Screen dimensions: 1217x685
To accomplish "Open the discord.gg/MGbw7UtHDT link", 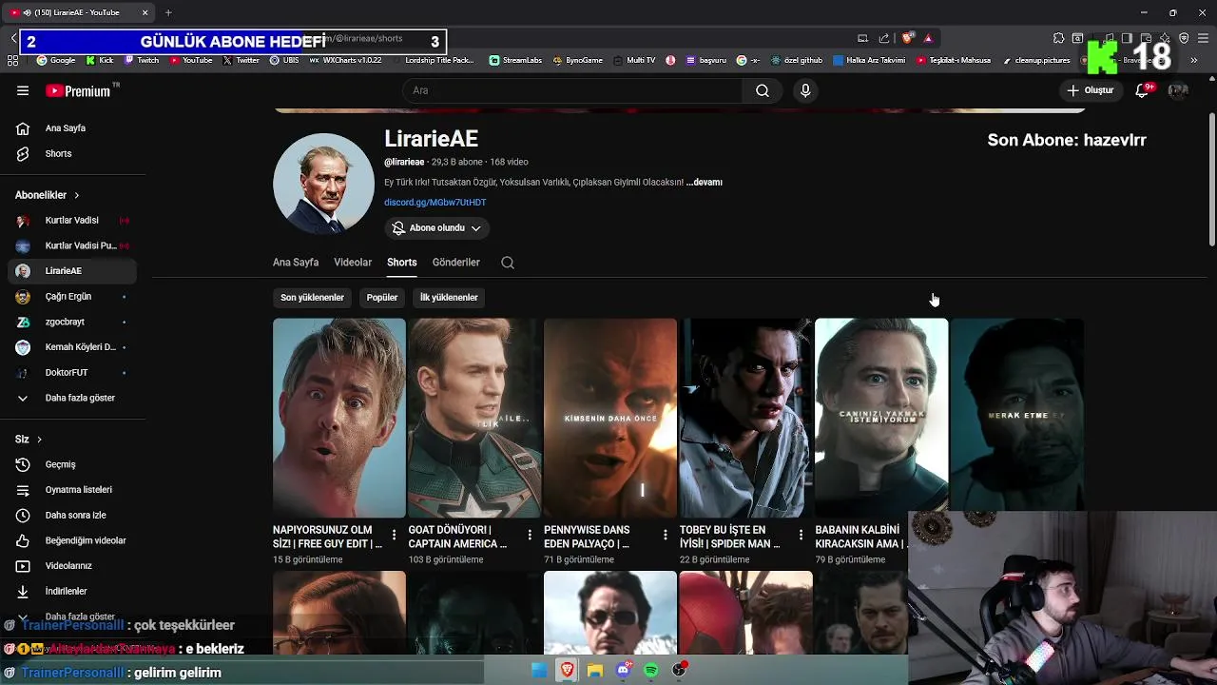I will click(x=435, y=203).
